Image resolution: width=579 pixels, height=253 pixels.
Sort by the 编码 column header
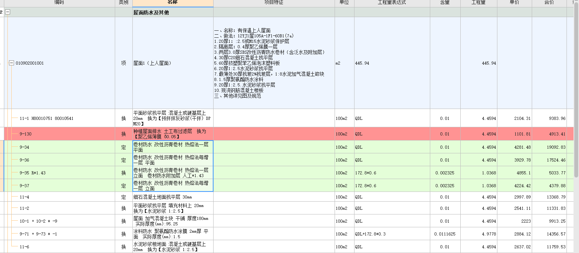59,3
